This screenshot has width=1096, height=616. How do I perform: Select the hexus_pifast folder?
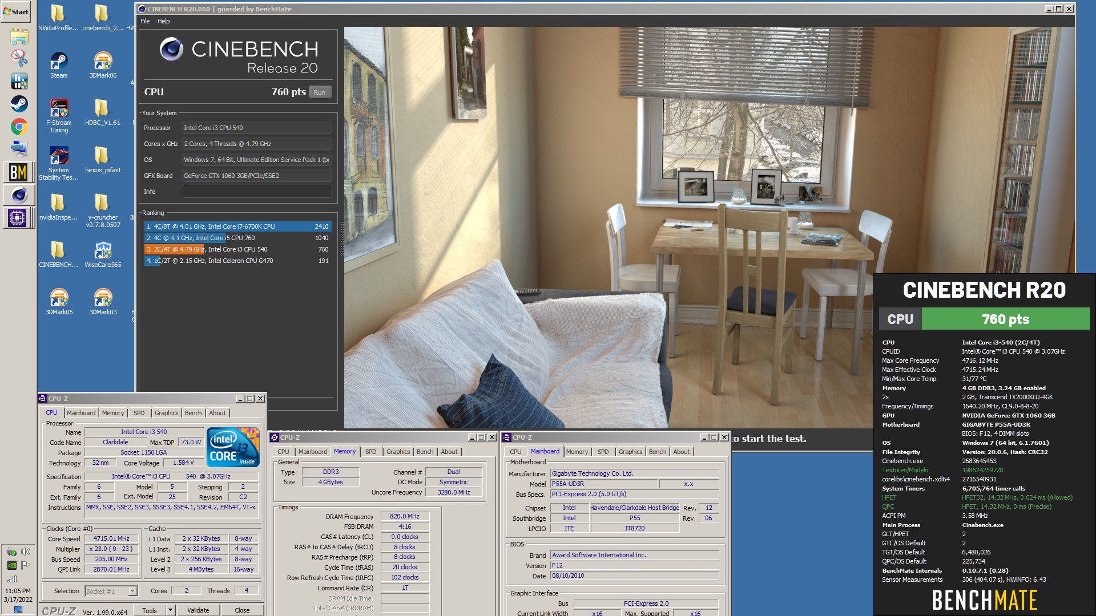coord(102,160)
